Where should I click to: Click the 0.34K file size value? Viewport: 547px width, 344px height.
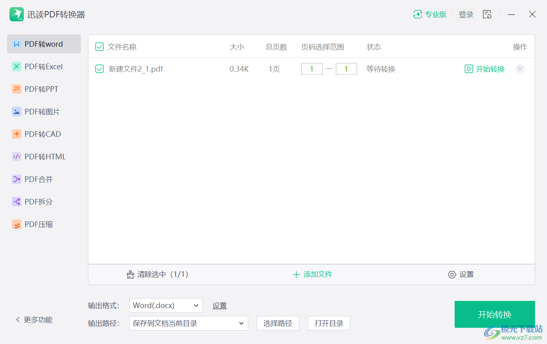tap(239, 69)
